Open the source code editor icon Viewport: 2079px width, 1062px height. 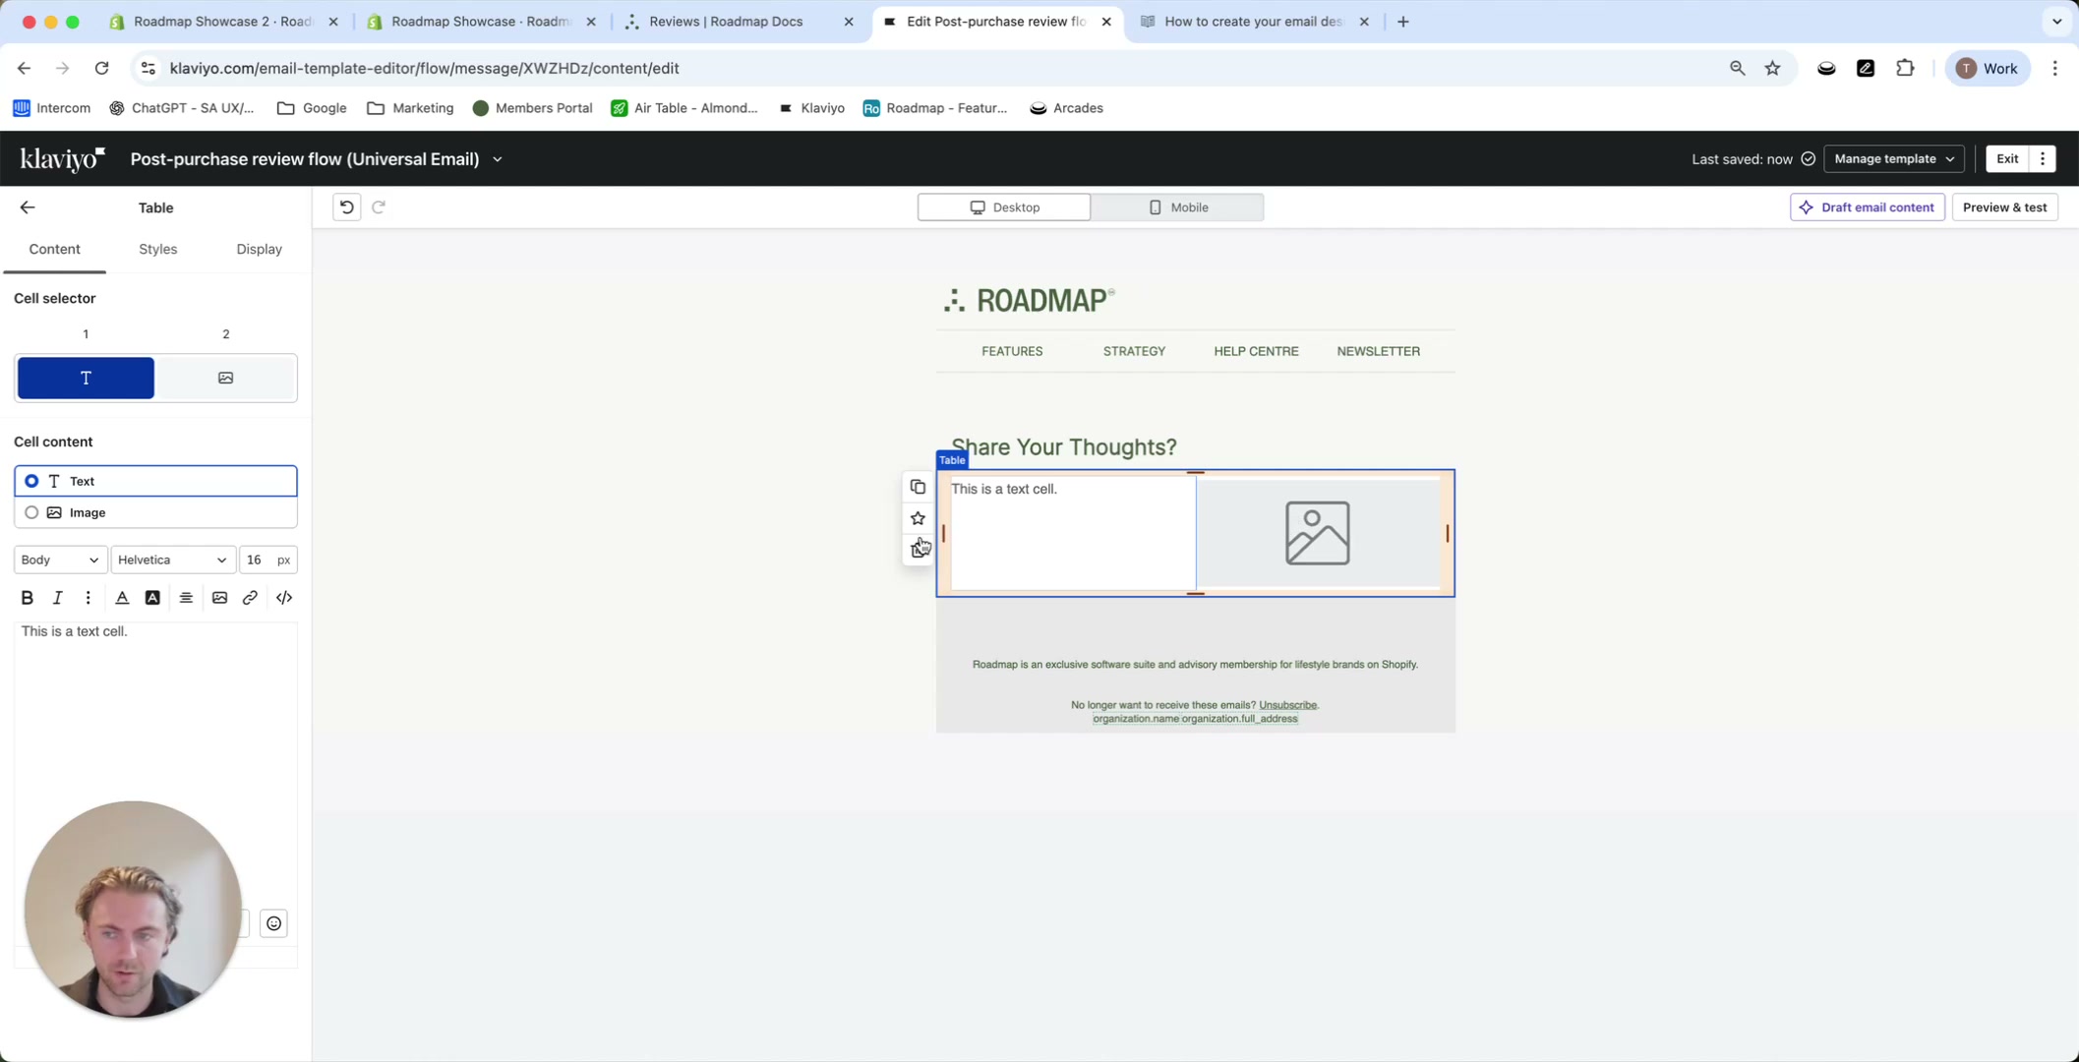click(x=283, y=597)
